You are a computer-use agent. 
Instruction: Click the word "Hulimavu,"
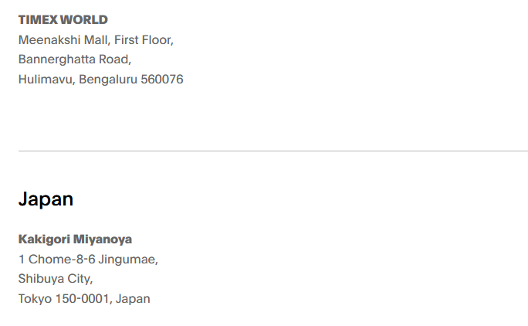click(x=46, y=80)
